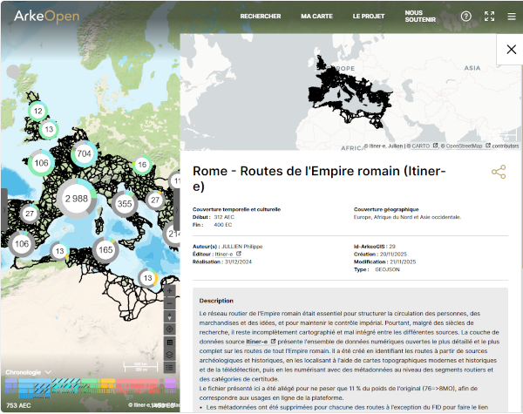This screenshot has height=414, width=523.
Task: Close the dataset details panel
Action: tap(511, 50)
